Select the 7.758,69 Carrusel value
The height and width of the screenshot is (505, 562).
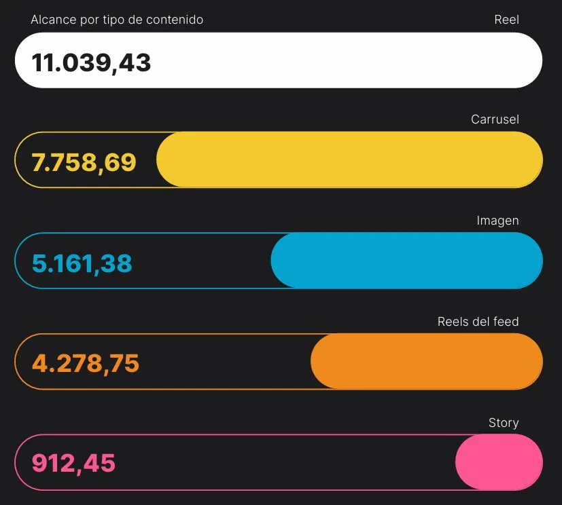84,162
